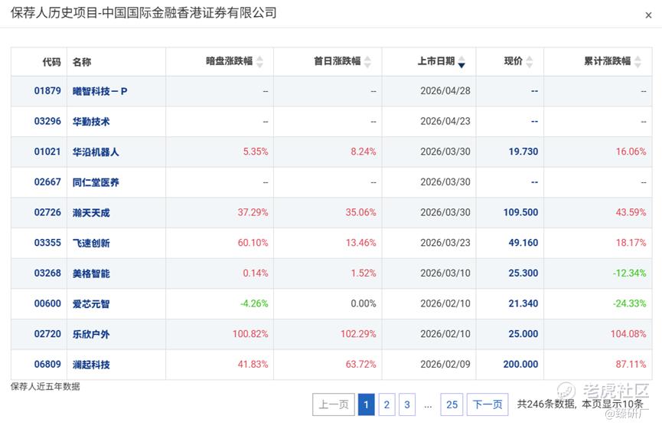
Task: Open stock code 02726
Action: point(47,213)
